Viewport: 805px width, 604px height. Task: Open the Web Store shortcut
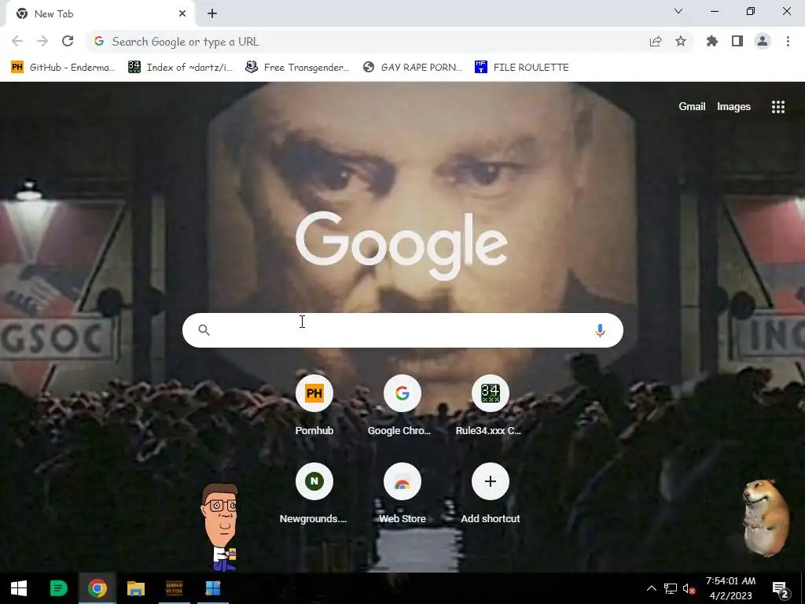point(402,494)
